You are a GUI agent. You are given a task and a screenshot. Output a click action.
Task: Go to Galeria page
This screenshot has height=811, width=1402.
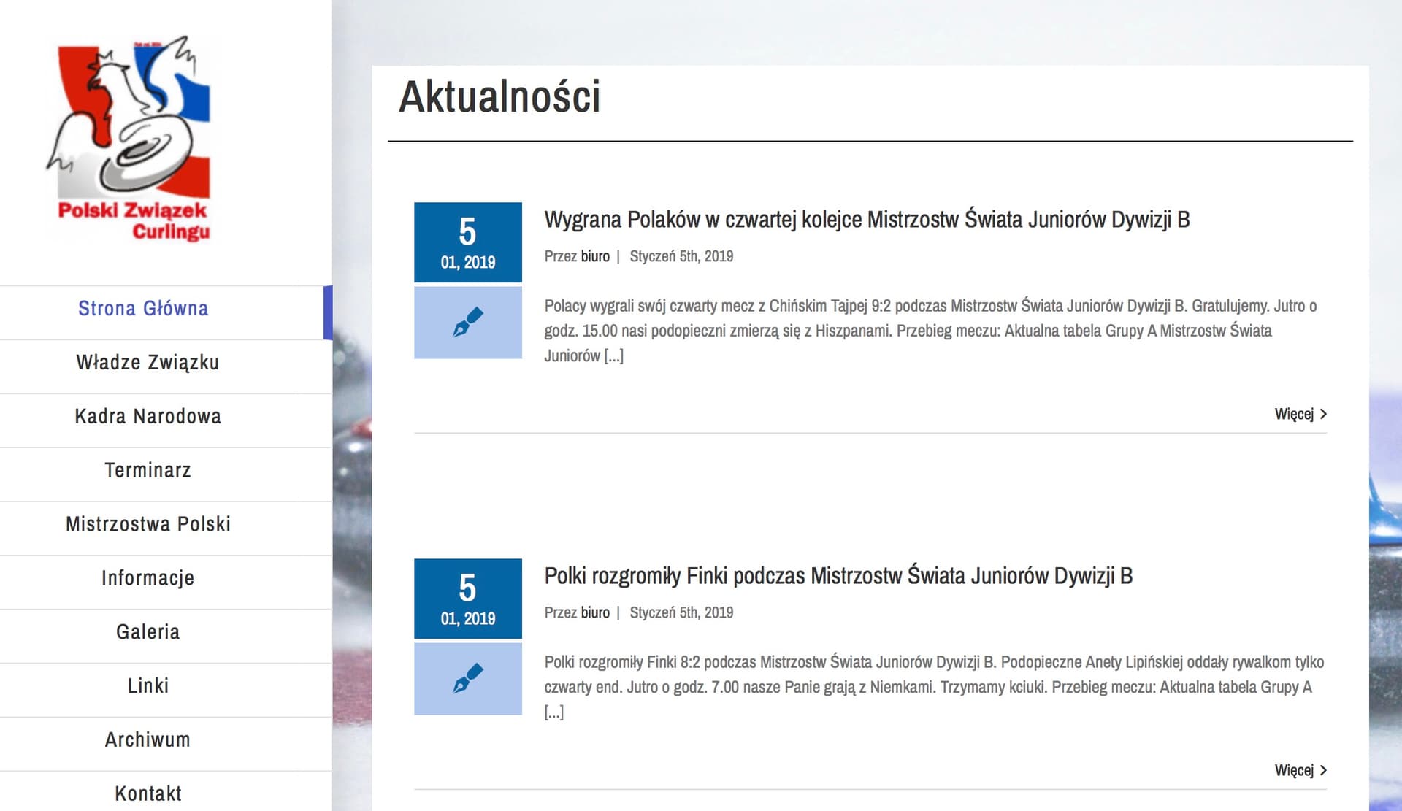pyautogui.click(x=148, y=632)
